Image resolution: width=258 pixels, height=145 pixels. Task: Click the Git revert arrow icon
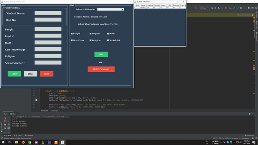245,8
